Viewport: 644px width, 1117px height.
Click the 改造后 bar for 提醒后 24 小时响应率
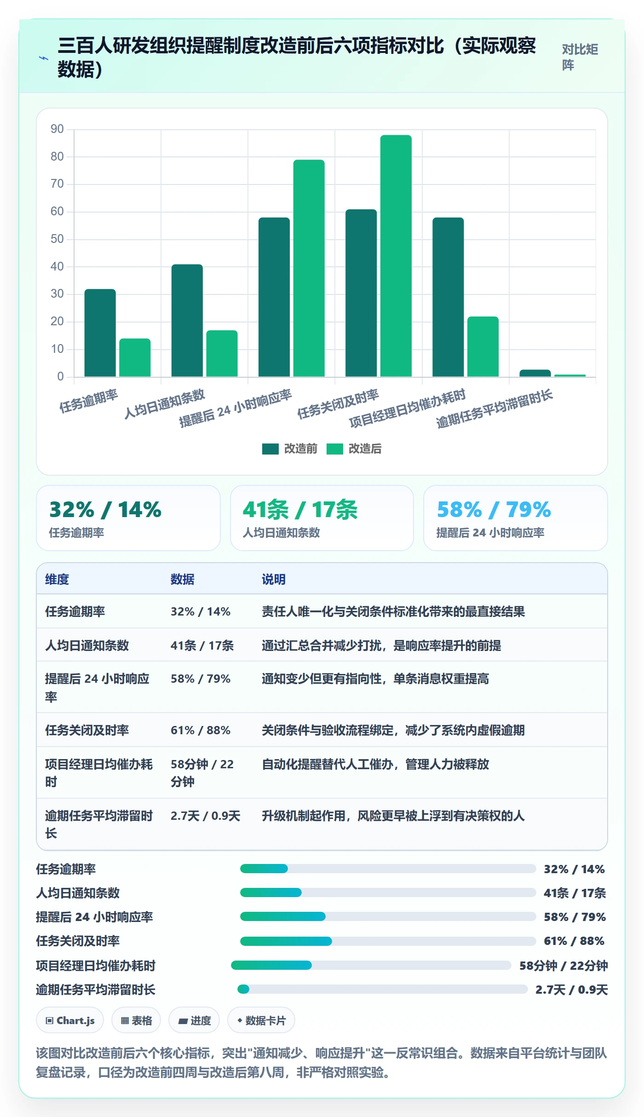click(x=309, y=268)
